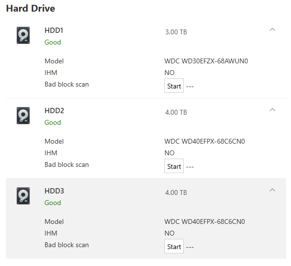Collapse the HDD1 details chevron
This screenshot has width=291, height=266.
(272, 30)
